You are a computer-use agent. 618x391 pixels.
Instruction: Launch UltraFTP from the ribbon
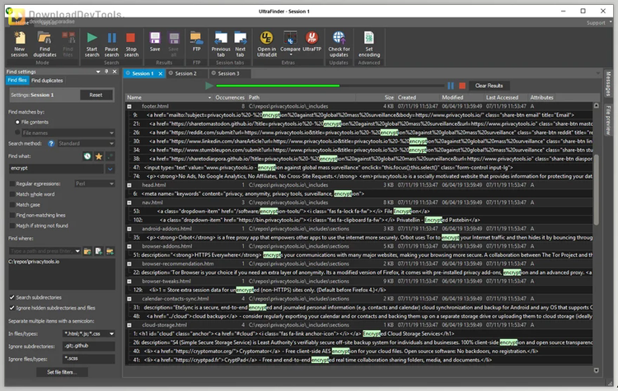coord(311,41)
